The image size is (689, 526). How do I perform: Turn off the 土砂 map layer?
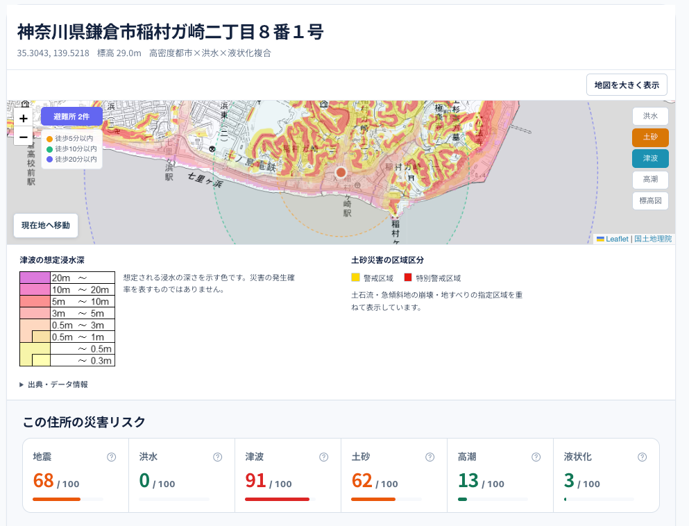pos(650,137)
